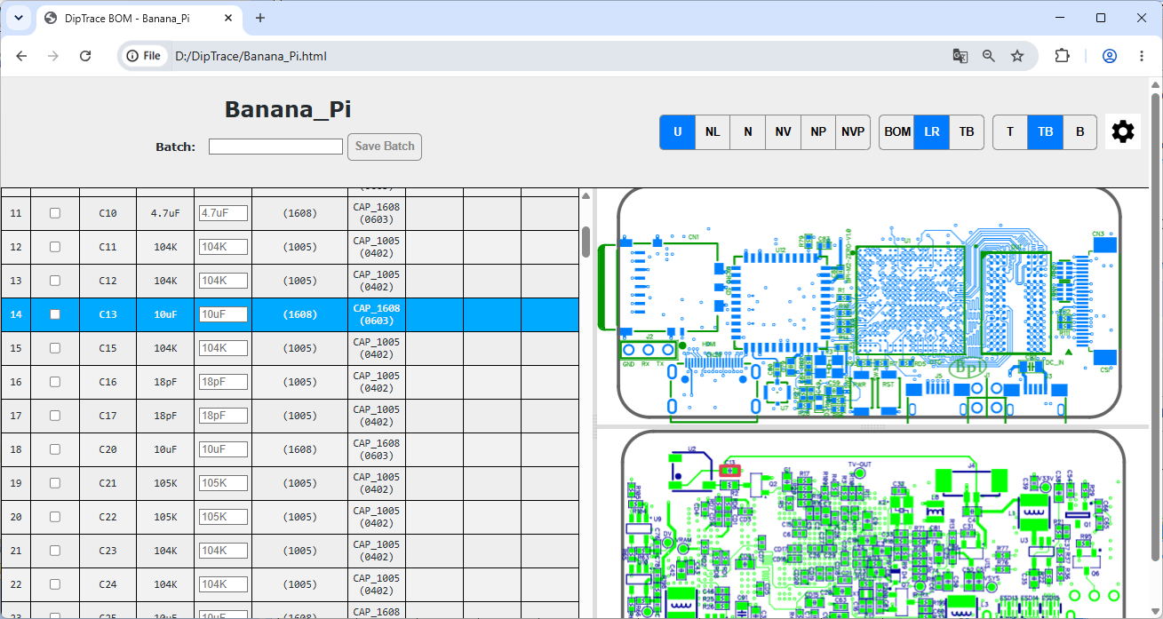The height and width of the screenshot is (619, 1163).
Task: Click the address bar URL
Action: (251, 56)
